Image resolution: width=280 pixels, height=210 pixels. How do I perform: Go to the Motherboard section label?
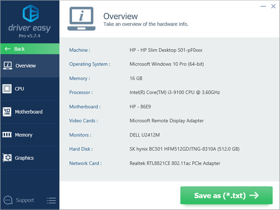29,112
